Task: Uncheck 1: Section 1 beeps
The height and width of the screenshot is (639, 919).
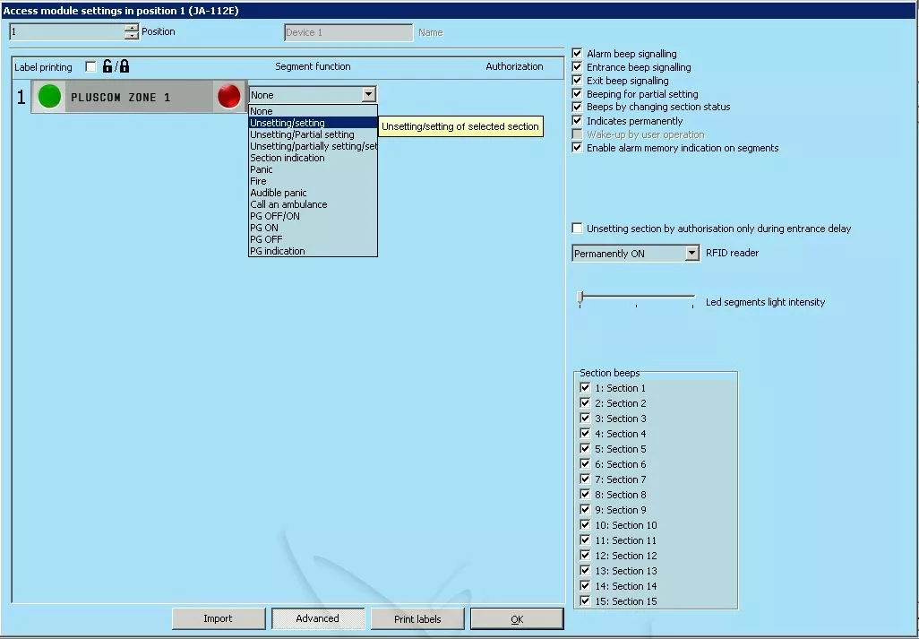Action: coord(585,387)
